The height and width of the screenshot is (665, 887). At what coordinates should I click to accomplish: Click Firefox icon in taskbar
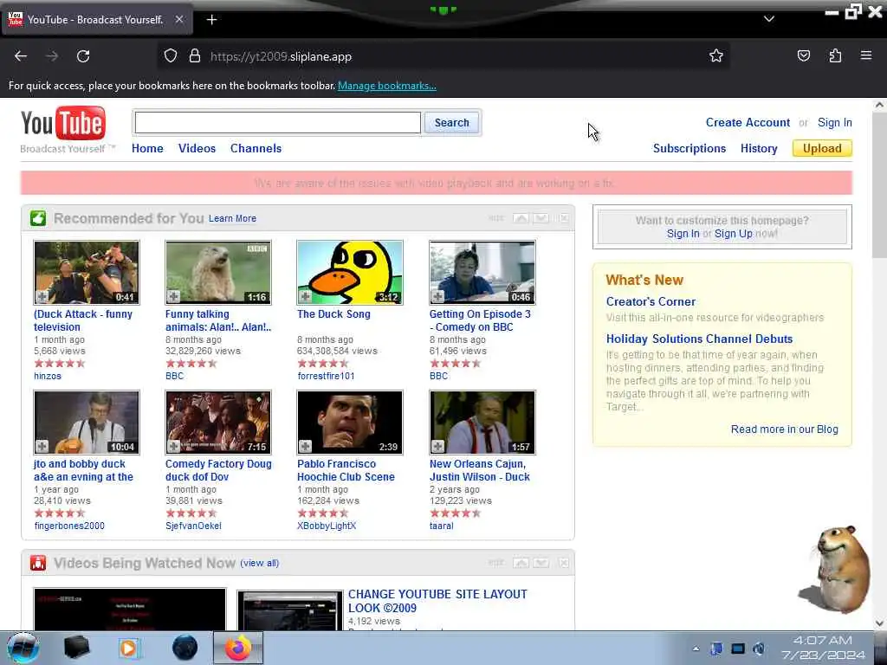[238, 648]
